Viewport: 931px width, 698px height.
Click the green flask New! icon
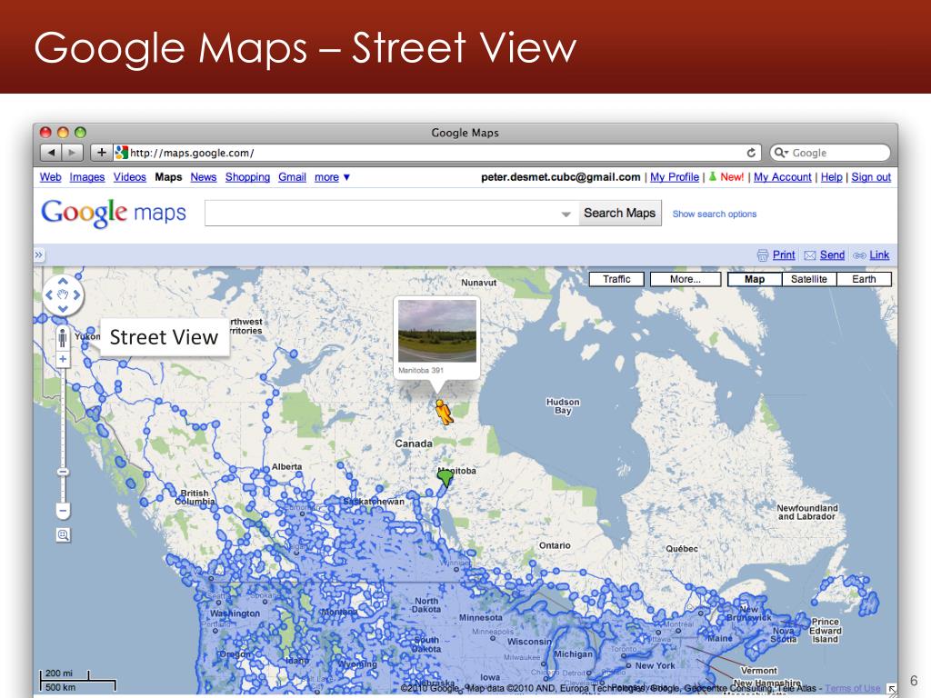(x=713, y=176)
